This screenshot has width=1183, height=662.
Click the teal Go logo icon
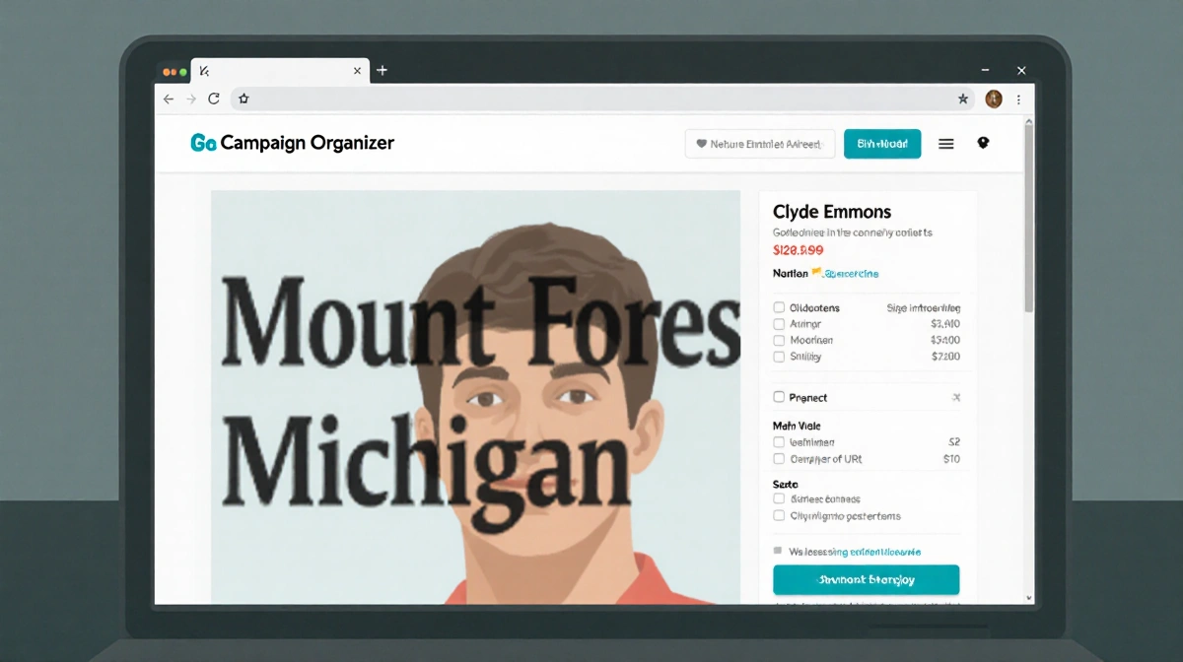pos(202,143)
